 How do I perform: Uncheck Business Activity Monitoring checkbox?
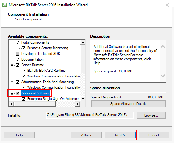pos(23,48)
